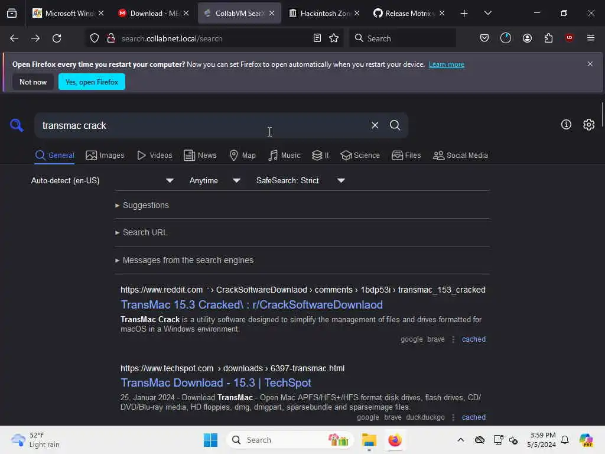Select the Social Media search category
Viewport: 605px width, 454px height.
[x=460, y=155]
